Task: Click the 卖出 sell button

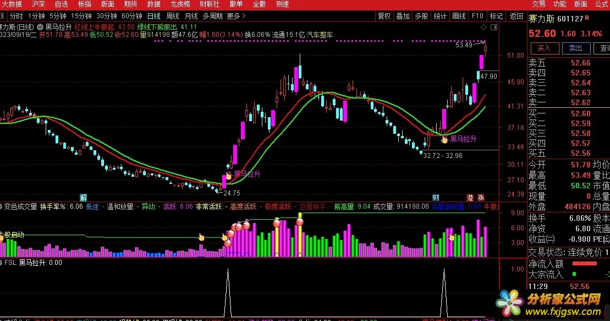Action: point(576,48)
